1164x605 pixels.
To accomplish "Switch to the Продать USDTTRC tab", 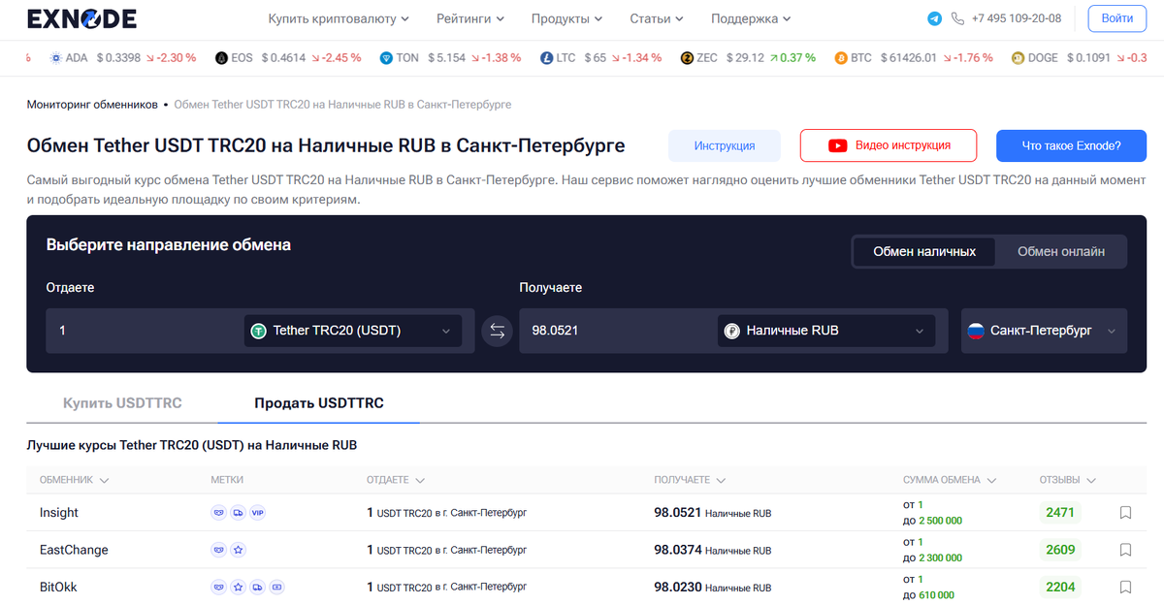I will 319,402.
